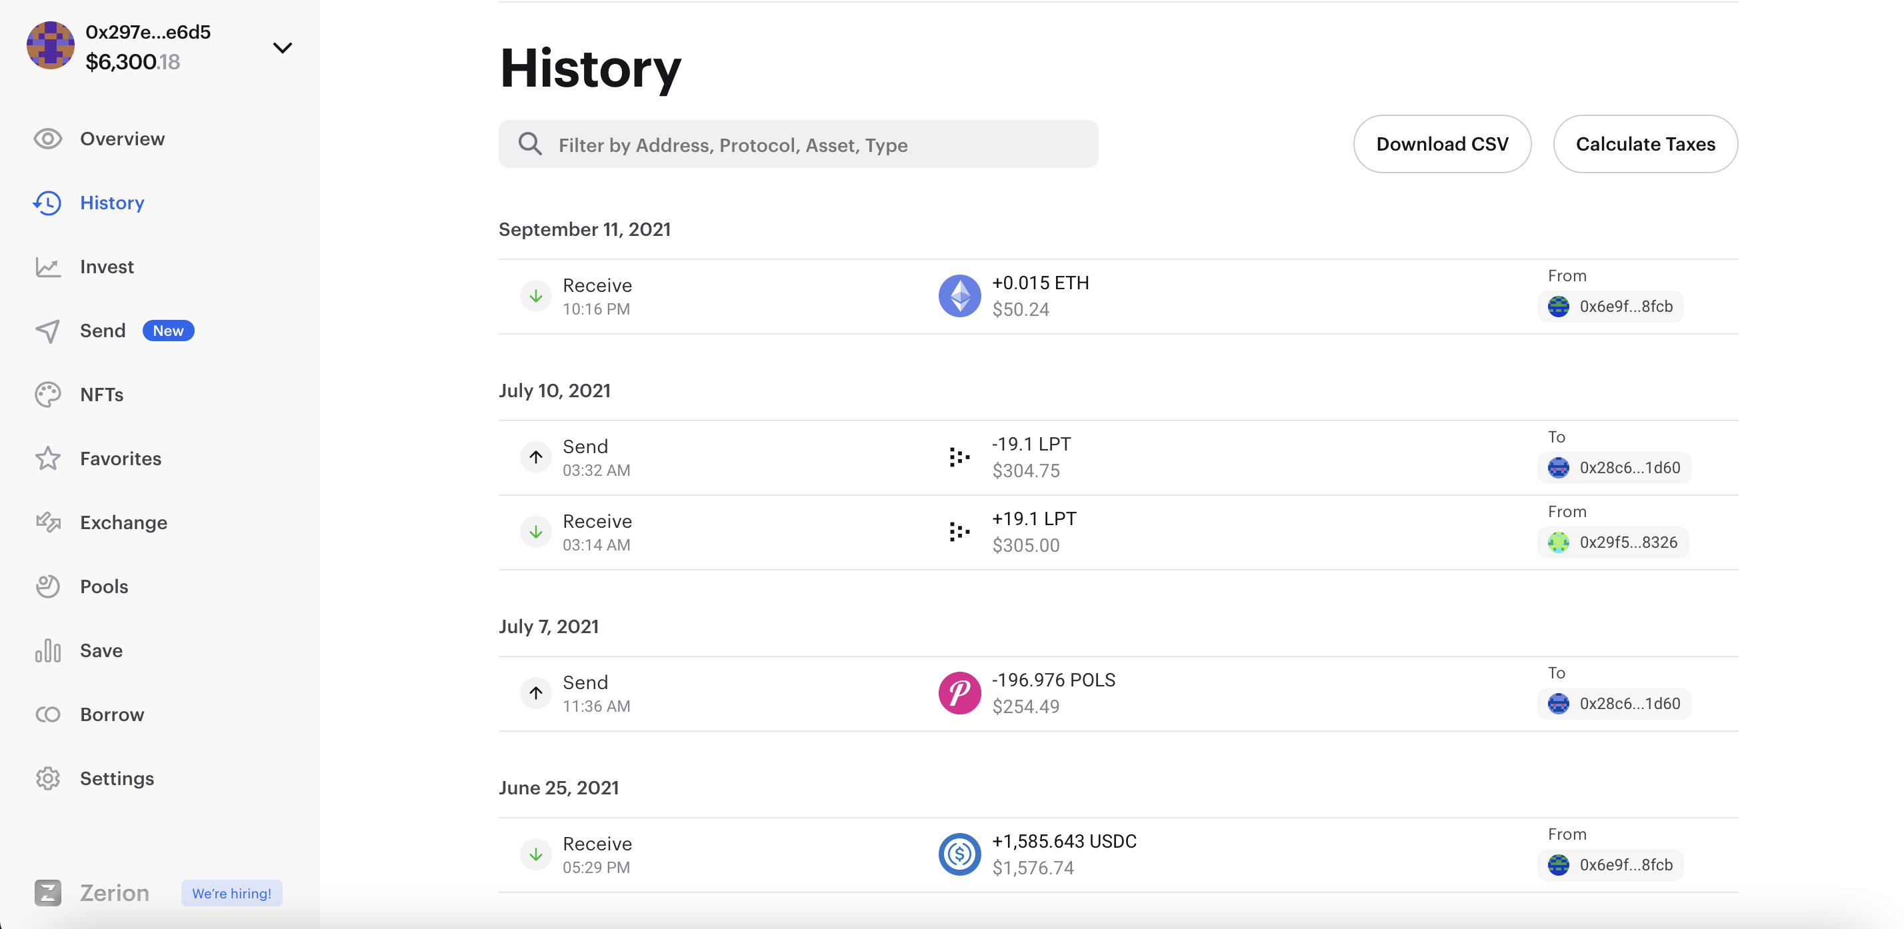Open recipient 0x28c6...1d60 on July 10
The image size is (1904, 929).
point(1614,468)
